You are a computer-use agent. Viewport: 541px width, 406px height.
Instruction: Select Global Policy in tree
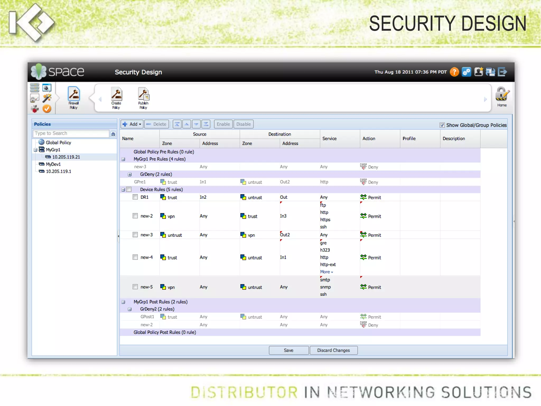[x=58, y=142]
